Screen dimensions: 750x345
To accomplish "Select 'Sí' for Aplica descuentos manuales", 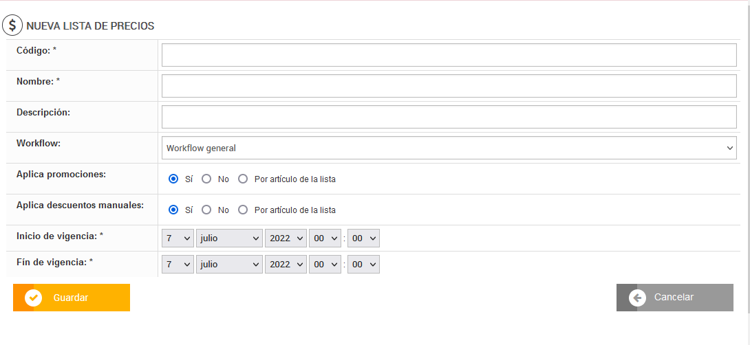I will (173, 210).
